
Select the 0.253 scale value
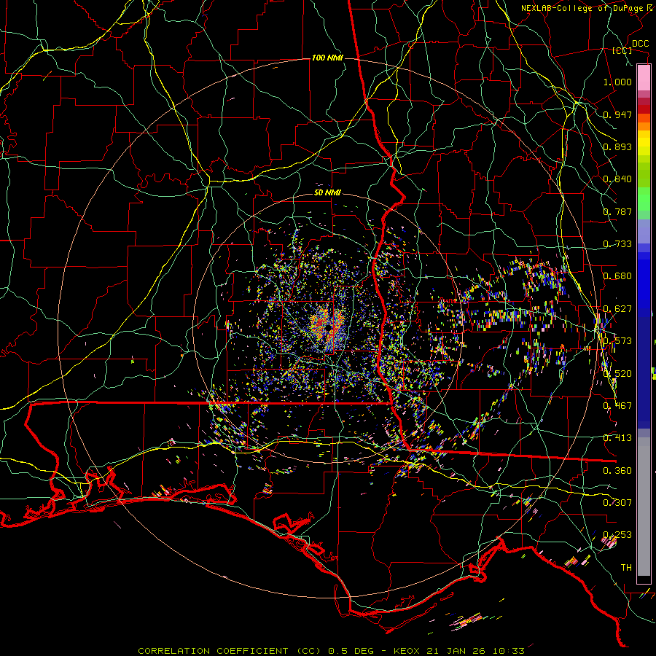[x=617, y=535]
